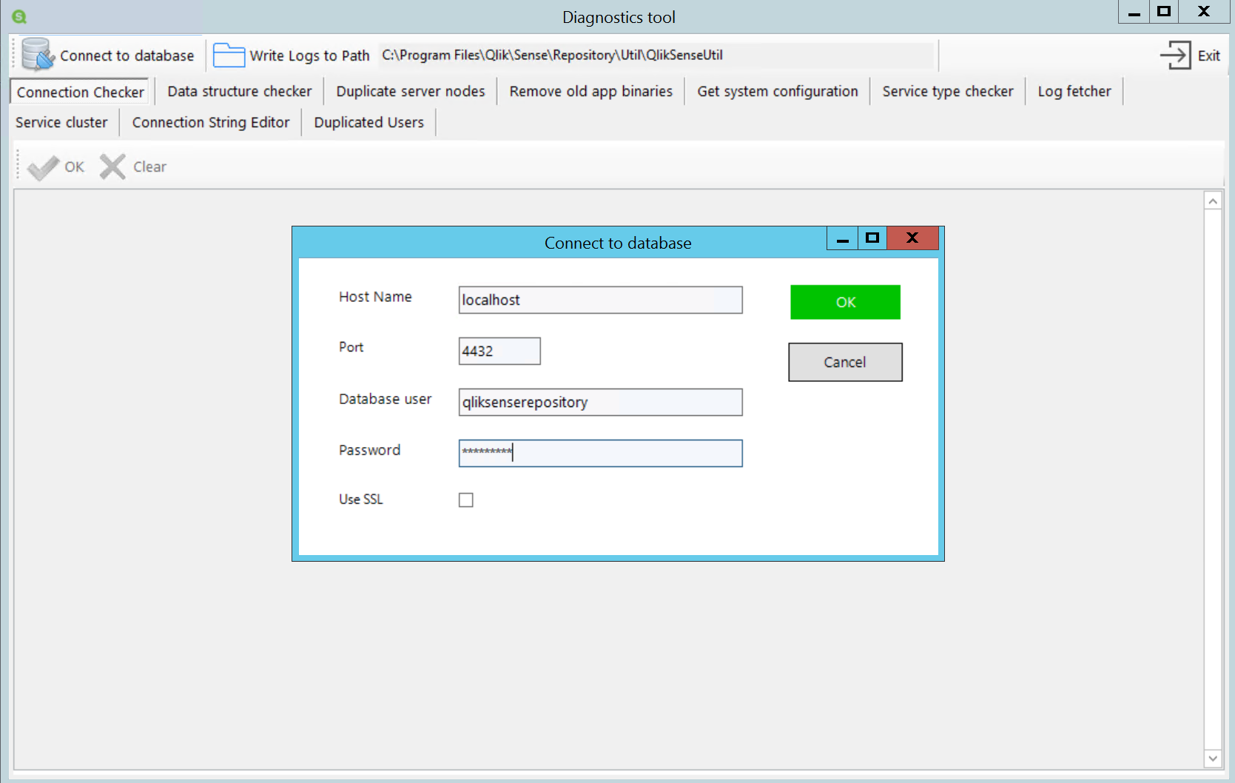The width and height of the screenshot is (1235, 783).
Task: Click the Write Logs to Path text box
Action: pyautogui.click(x=657, y=55)
